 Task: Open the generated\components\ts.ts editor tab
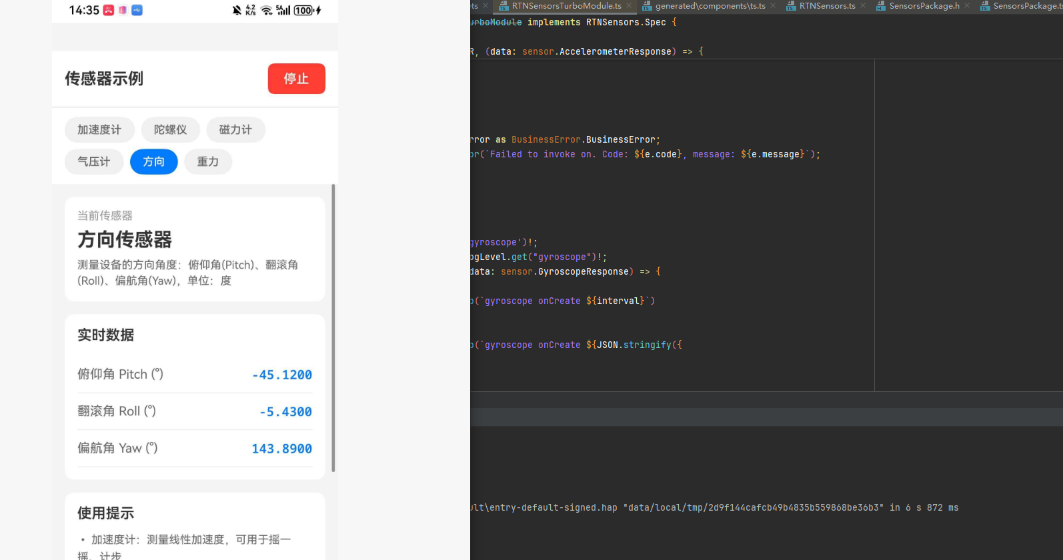[x=710, y=6]
